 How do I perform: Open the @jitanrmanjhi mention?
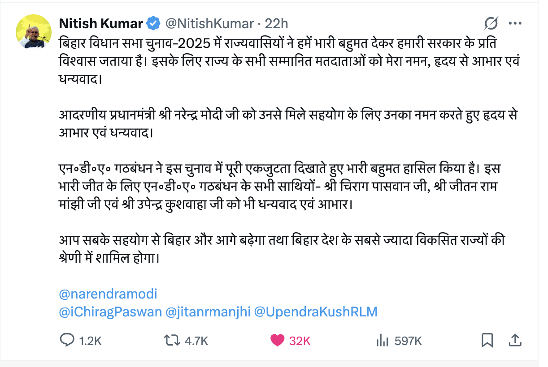coord(208,312)
